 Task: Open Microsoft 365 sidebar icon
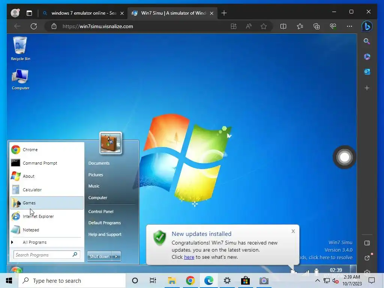point(367,57)
